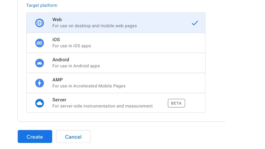Click 'For use on desktop and mobile web pages'

click(95, 26)
